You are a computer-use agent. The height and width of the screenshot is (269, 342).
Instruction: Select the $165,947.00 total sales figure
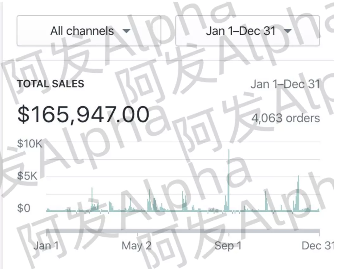[83, 114]
